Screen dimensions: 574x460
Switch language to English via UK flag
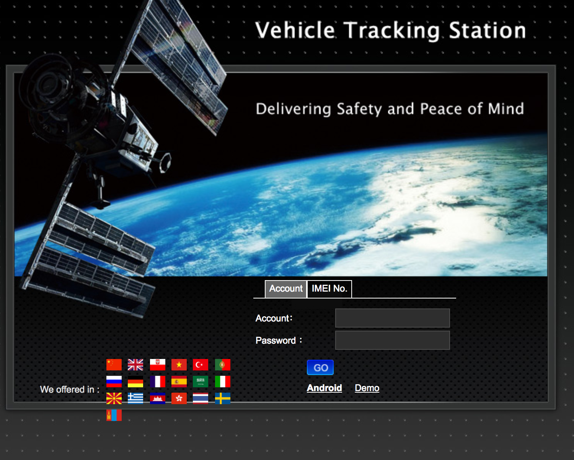pyautogui.click(x=135, y=365)
